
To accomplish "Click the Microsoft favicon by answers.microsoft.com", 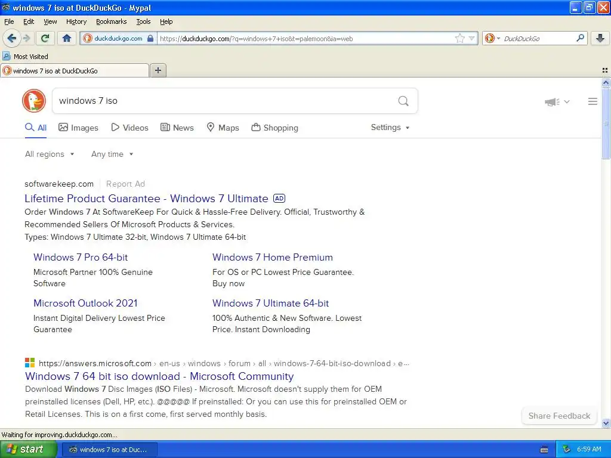I will 30,363.
